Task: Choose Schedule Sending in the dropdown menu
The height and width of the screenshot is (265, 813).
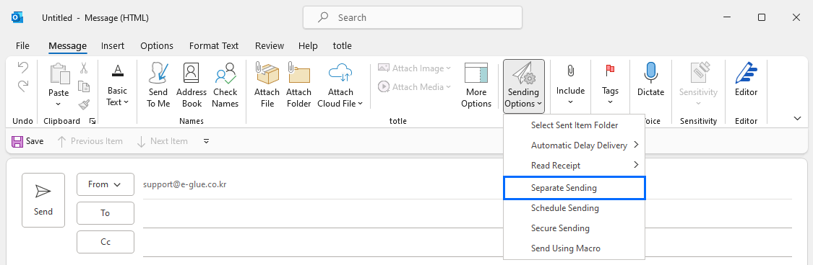Action: (x=574, y=208)
